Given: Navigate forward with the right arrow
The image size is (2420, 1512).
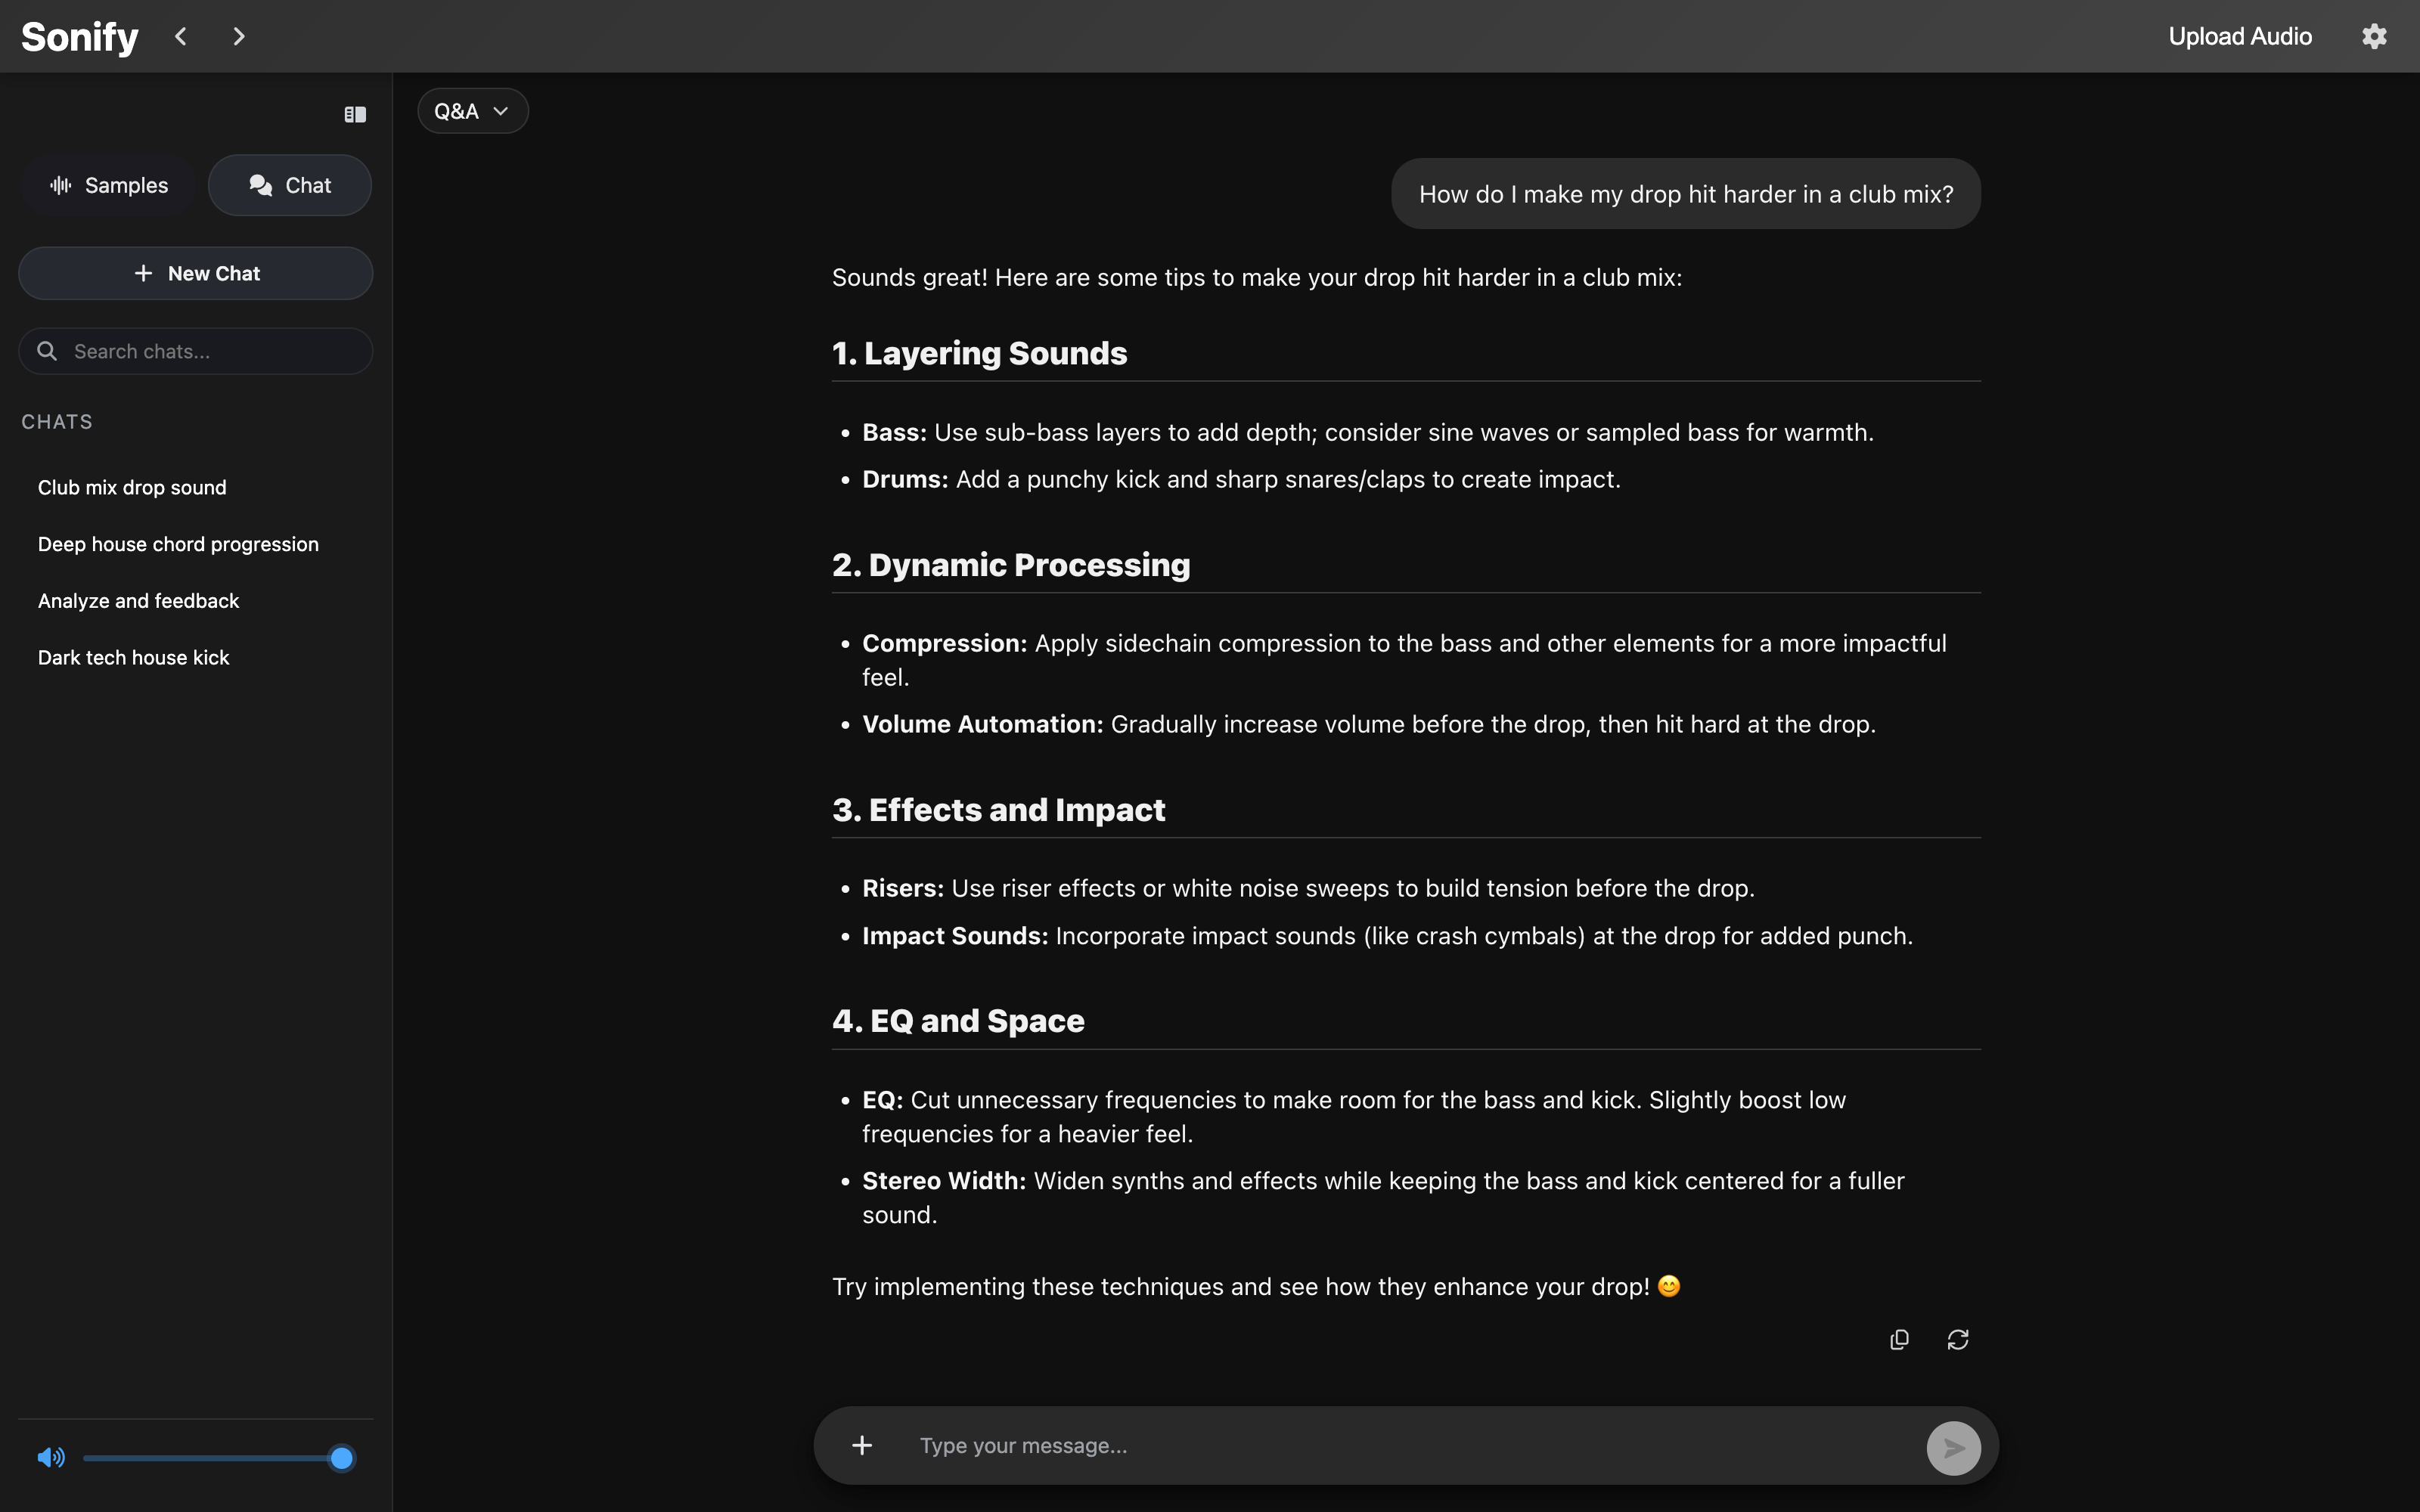Looking at the screenshot, I should coord(239,36).
